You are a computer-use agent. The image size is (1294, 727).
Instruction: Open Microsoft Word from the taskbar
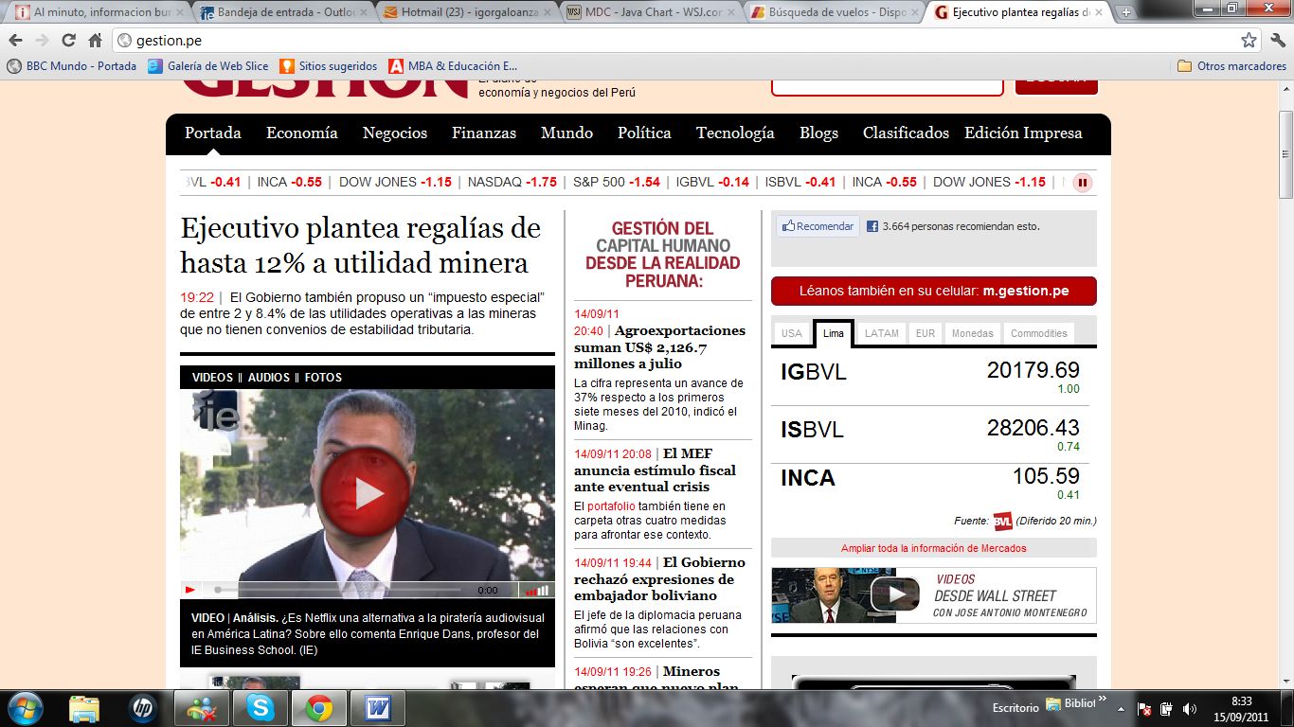[x=377, y=708]
